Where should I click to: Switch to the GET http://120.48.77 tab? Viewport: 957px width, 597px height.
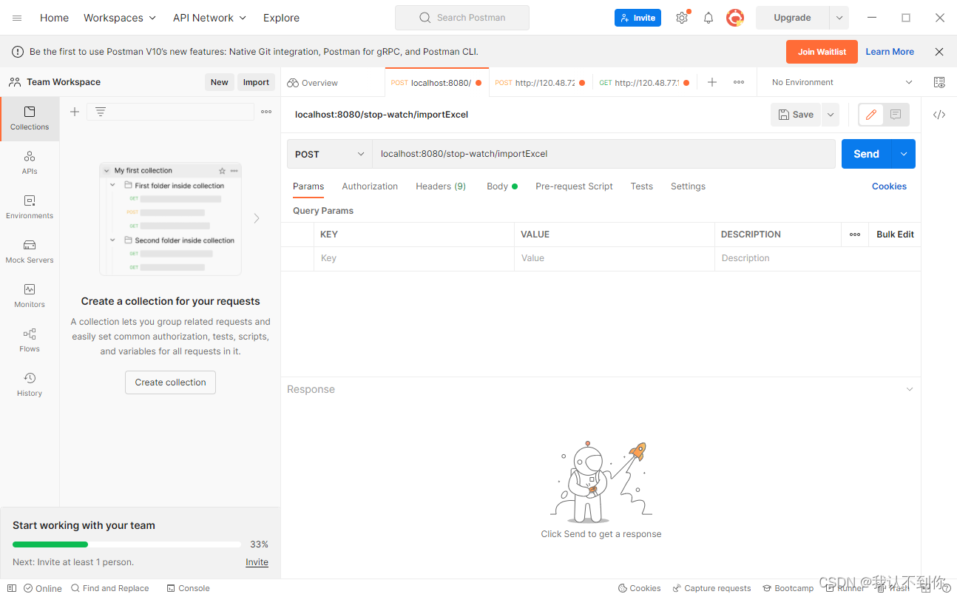(644, 83)
